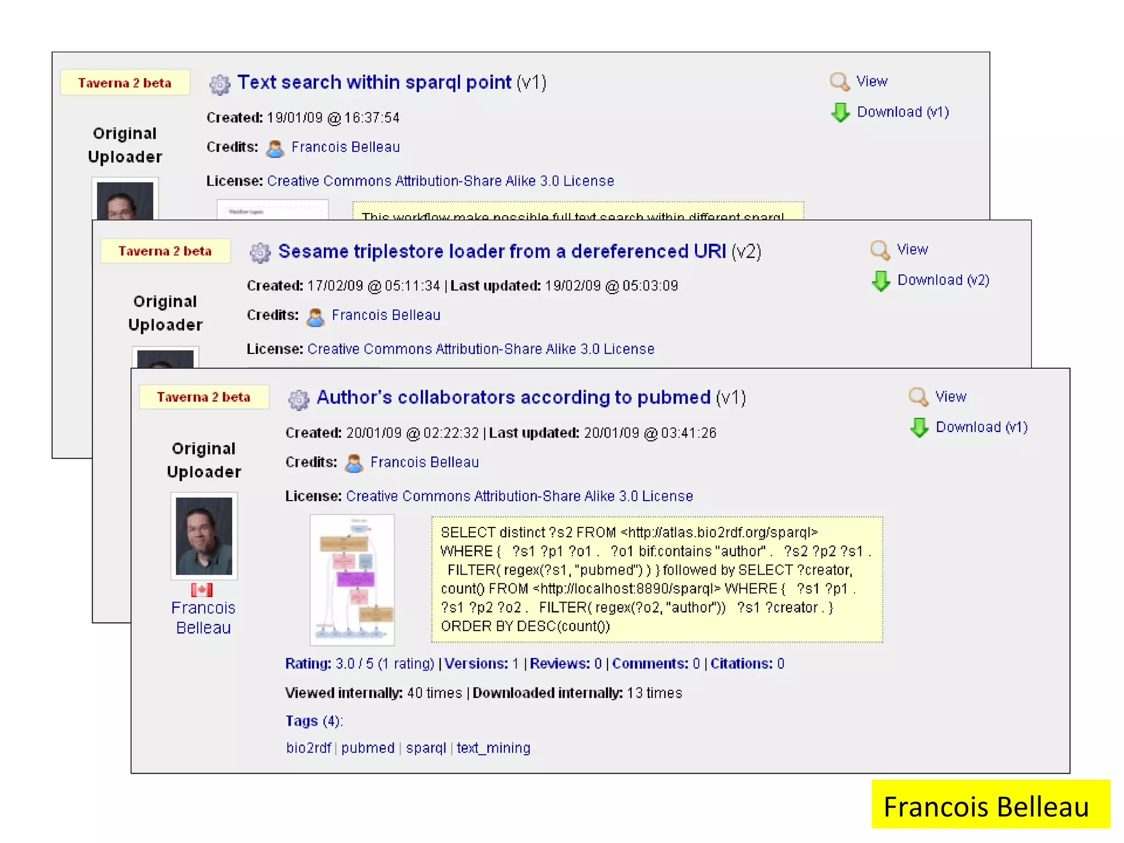Click green download arrow for Author's collaborators workflow
1124x843 pixels.
(x=919, y=427)
